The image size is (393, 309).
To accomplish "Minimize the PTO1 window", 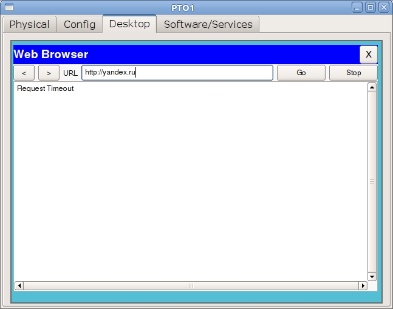I will (358, 7).
